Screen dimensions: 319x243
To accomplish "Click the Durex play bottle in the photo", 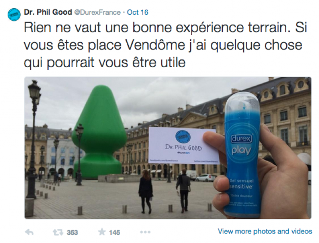I will [x=242, y=155].
